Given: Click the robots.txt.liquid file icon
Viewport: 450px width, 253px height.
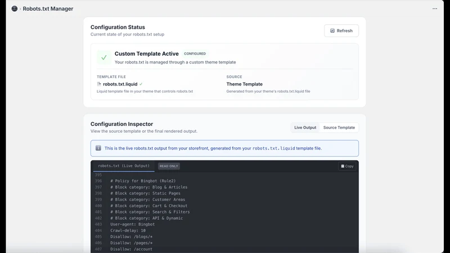Looking at the screenshot, I should tap(99, 84).
